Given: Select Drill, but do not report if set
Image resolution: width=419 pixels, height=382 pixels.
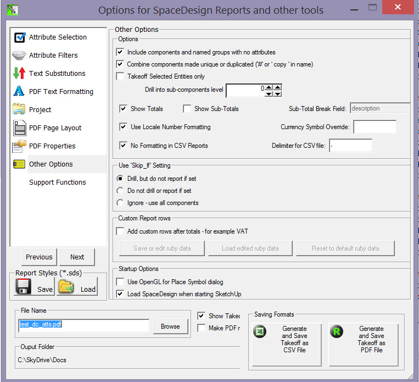Looking at the screenshot, I should pos(120,179).
